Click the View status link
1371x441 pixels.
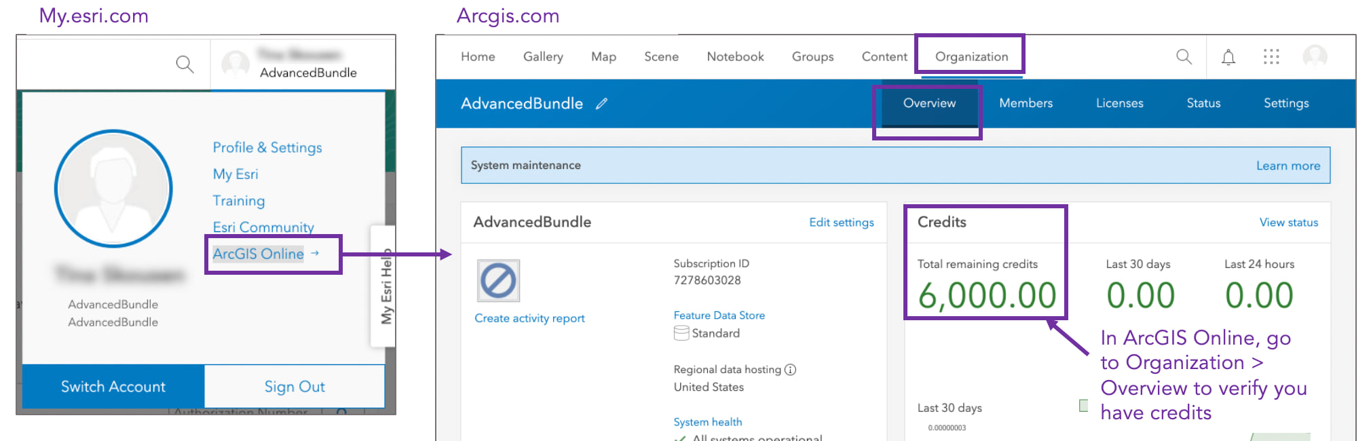coord(1288,223)
